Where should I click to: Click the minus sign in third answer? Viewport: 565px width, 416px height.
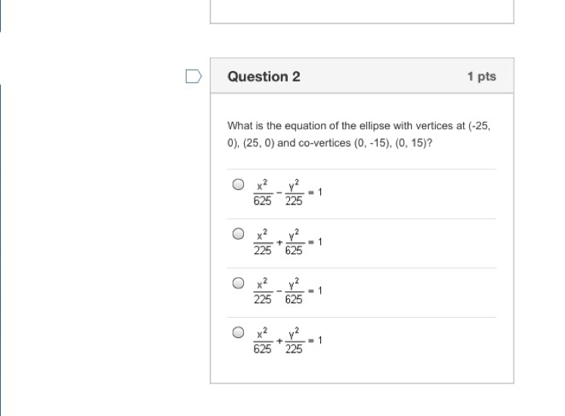[279, 291]
